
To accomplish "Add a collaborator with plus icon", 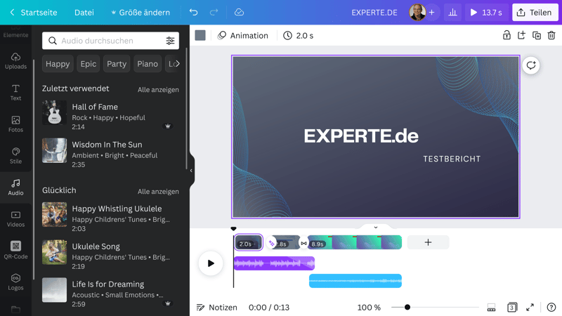I will (432, 12).
